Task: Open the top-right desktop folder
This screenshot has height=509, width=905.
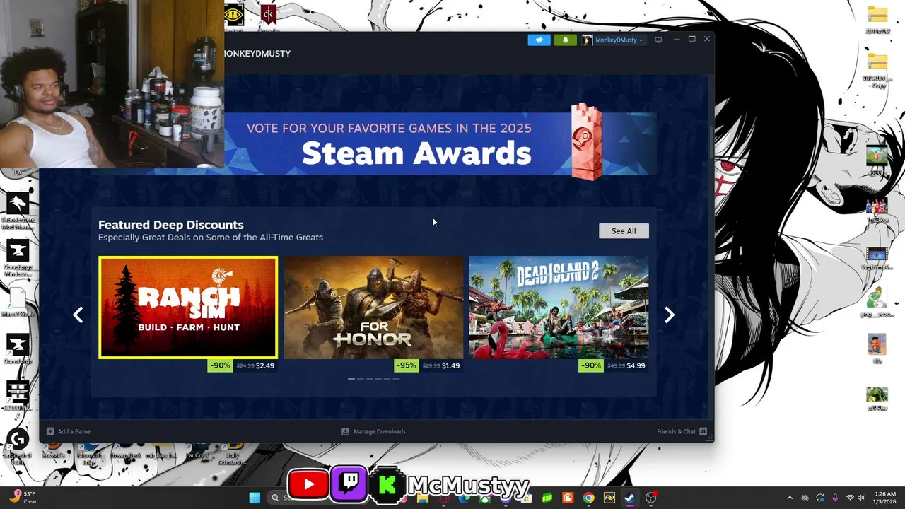Action: [x=877, y=20]
